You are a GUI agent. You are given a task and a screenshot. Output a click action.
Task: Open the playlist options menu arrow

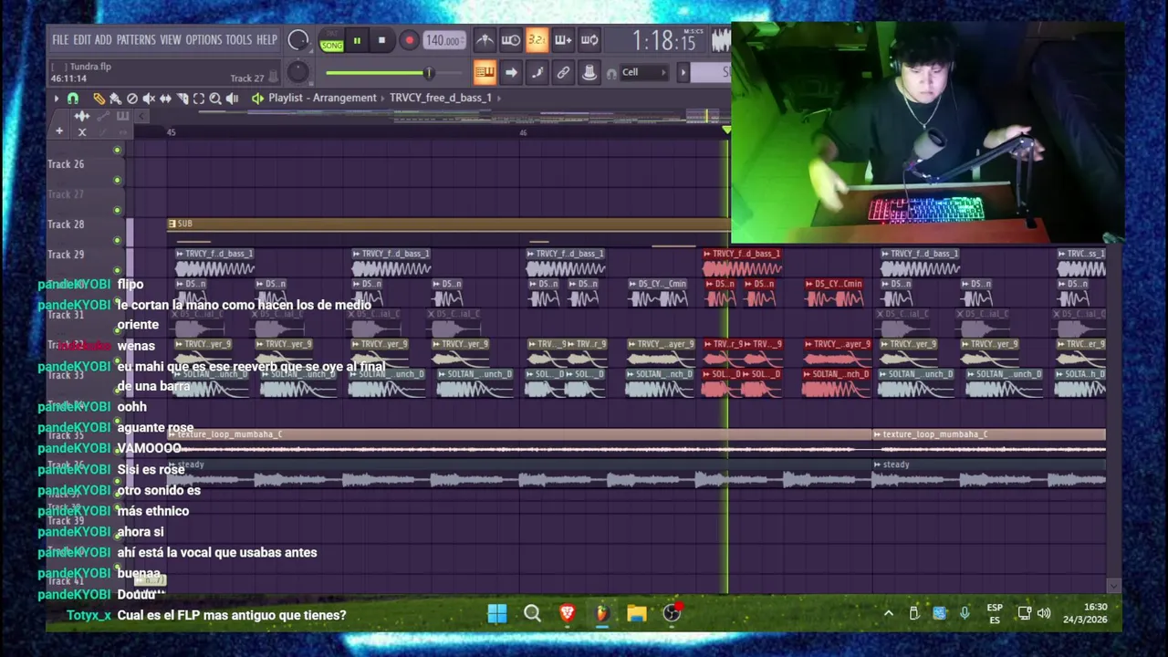56,99
